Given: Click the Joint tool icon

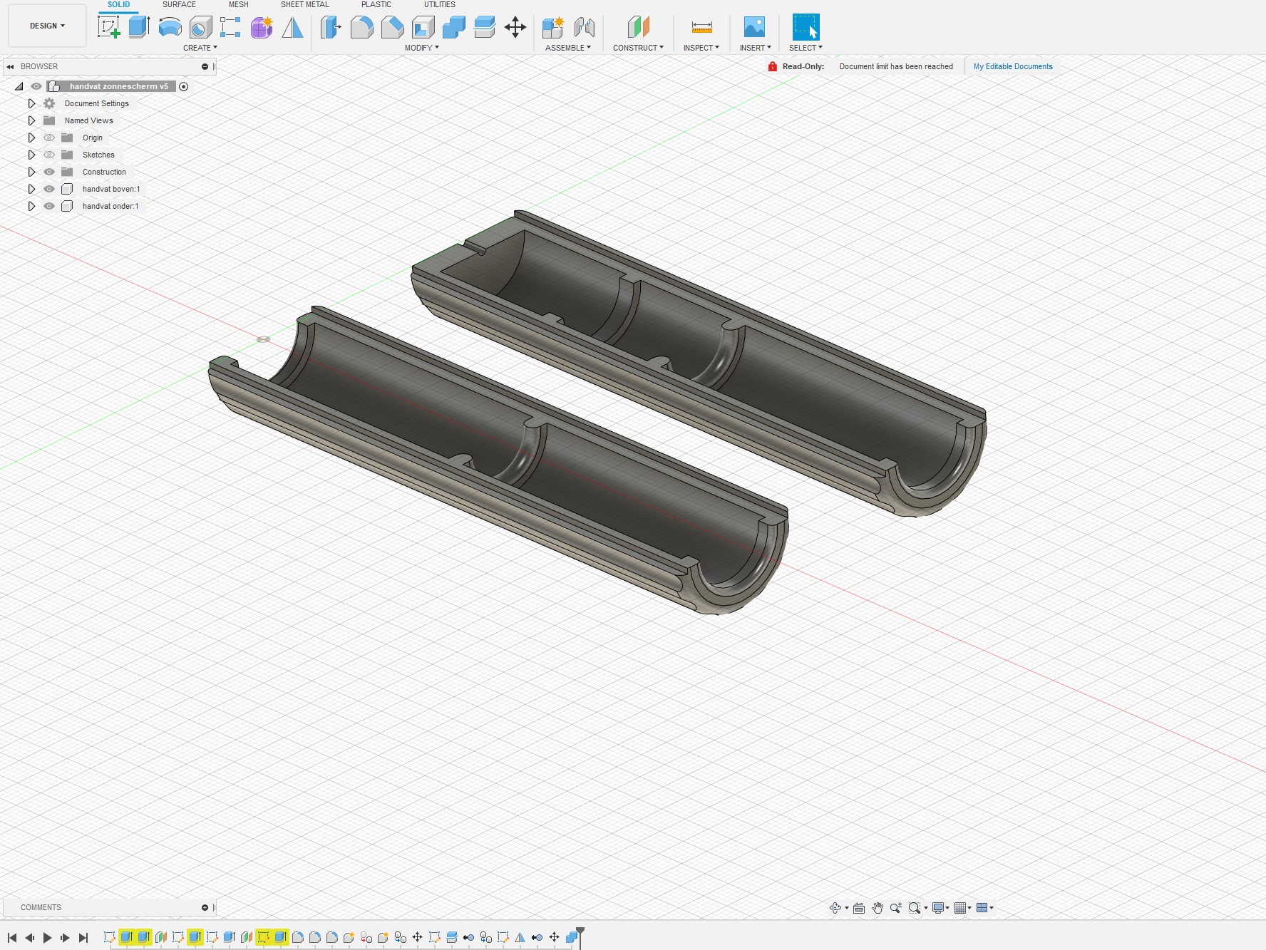Looking at the screenshot, I should [584, 28].
